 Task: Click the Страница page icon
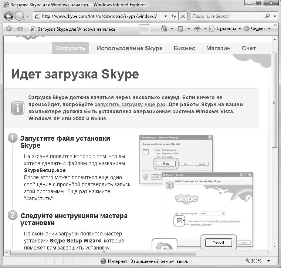click(x=212, y=29)
